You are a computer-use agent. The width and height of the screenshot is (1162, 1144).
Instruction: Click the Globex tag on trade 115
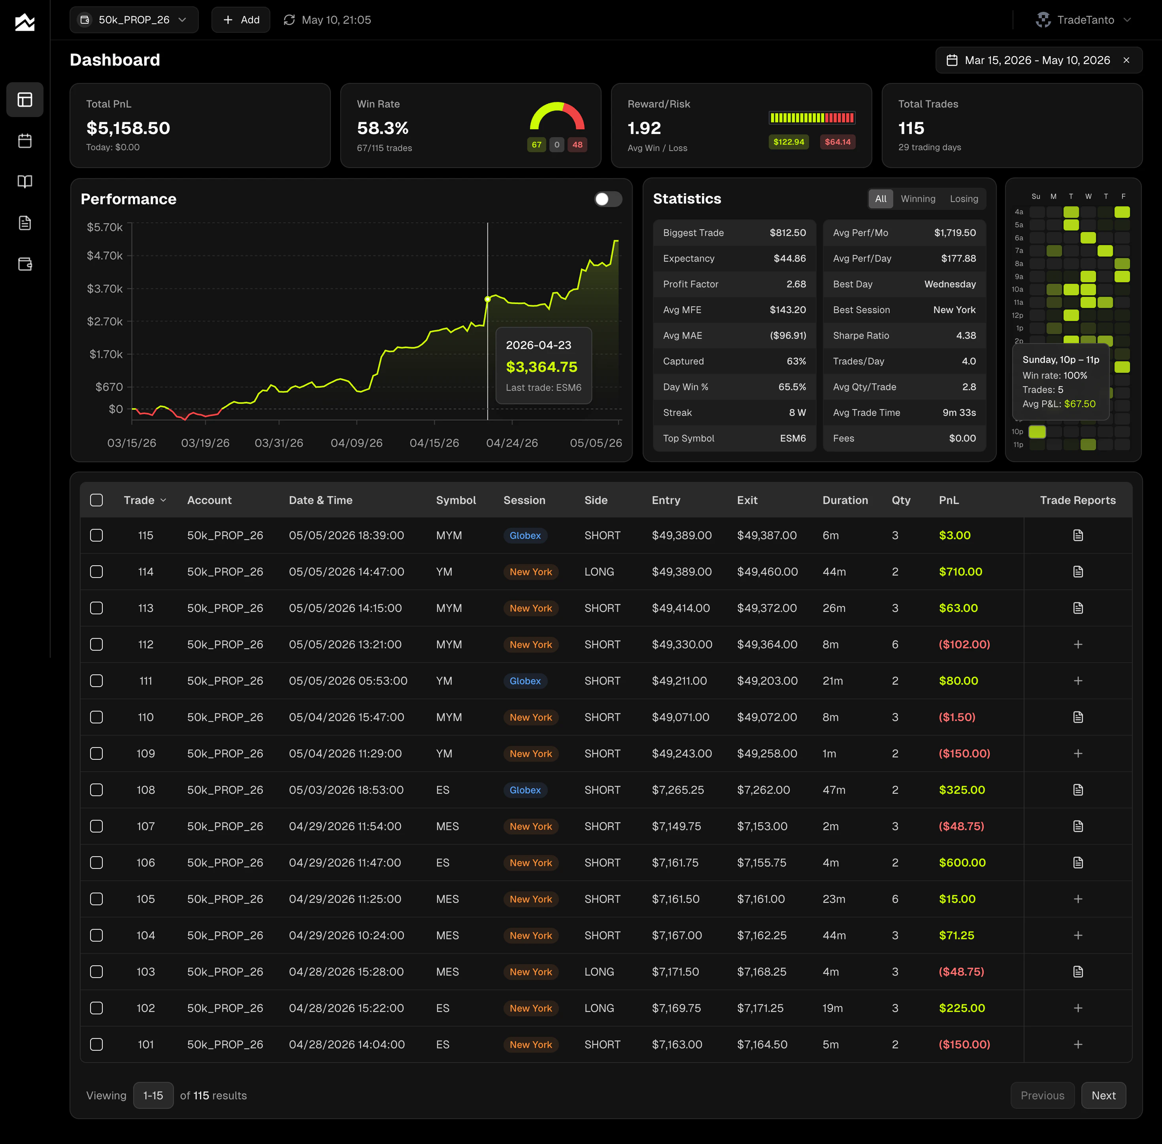[x=525, y=535]
